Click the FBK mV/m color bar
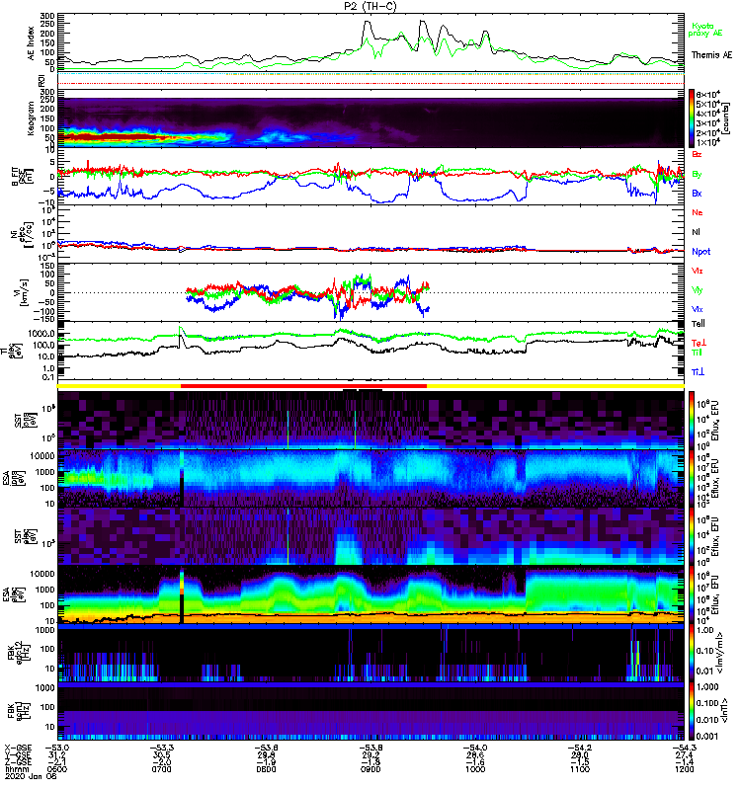 point(692,653)
